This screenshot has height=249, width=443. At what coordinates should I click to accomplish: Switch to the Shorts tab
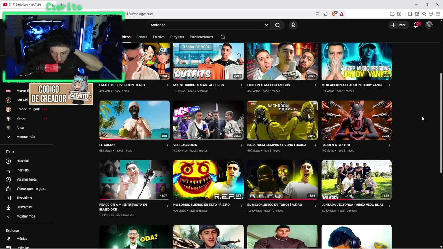pos(142,37)
